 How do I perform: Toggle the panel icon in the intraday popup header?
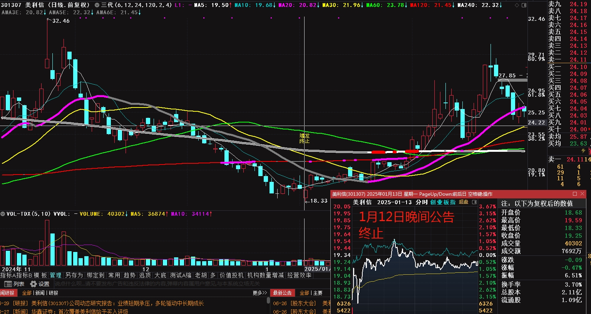click(474, 202)
